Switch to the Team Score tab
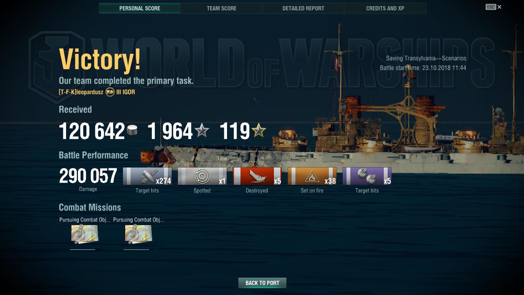Image resolution: width=524 pixels, height=295 pixels. click(222, 8)
